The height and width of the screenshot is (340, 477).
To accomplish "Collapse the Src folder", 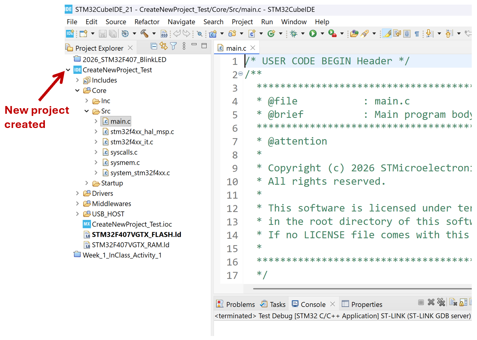I will coord(87,111).
